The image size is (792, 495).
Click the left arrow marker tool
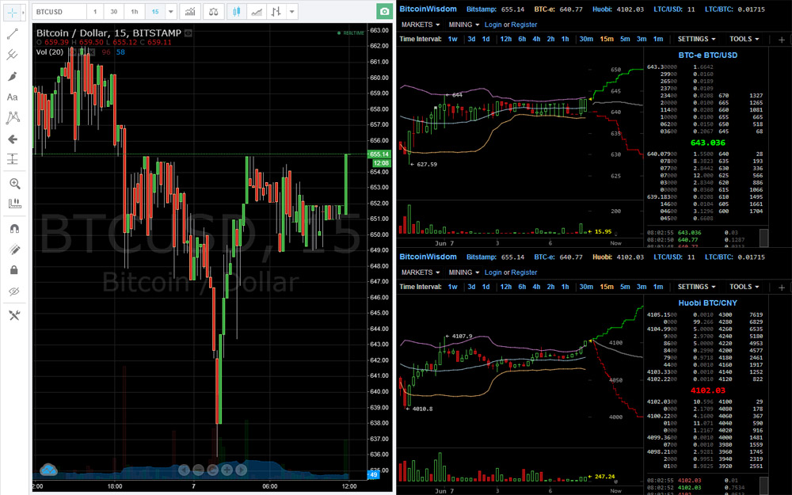tap(13, 139)
